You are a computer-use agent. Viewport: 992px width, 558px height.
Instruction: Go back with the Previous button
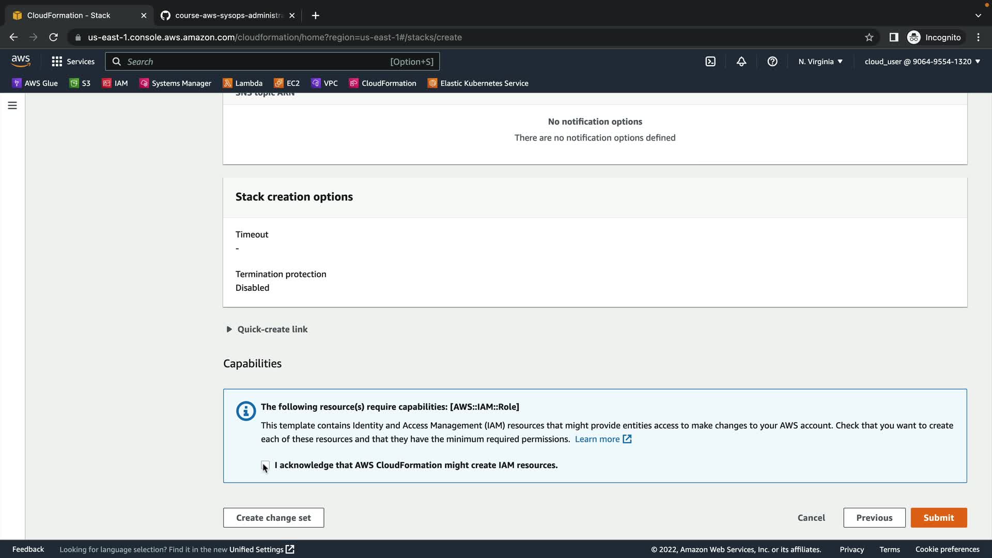coord(874,518)
